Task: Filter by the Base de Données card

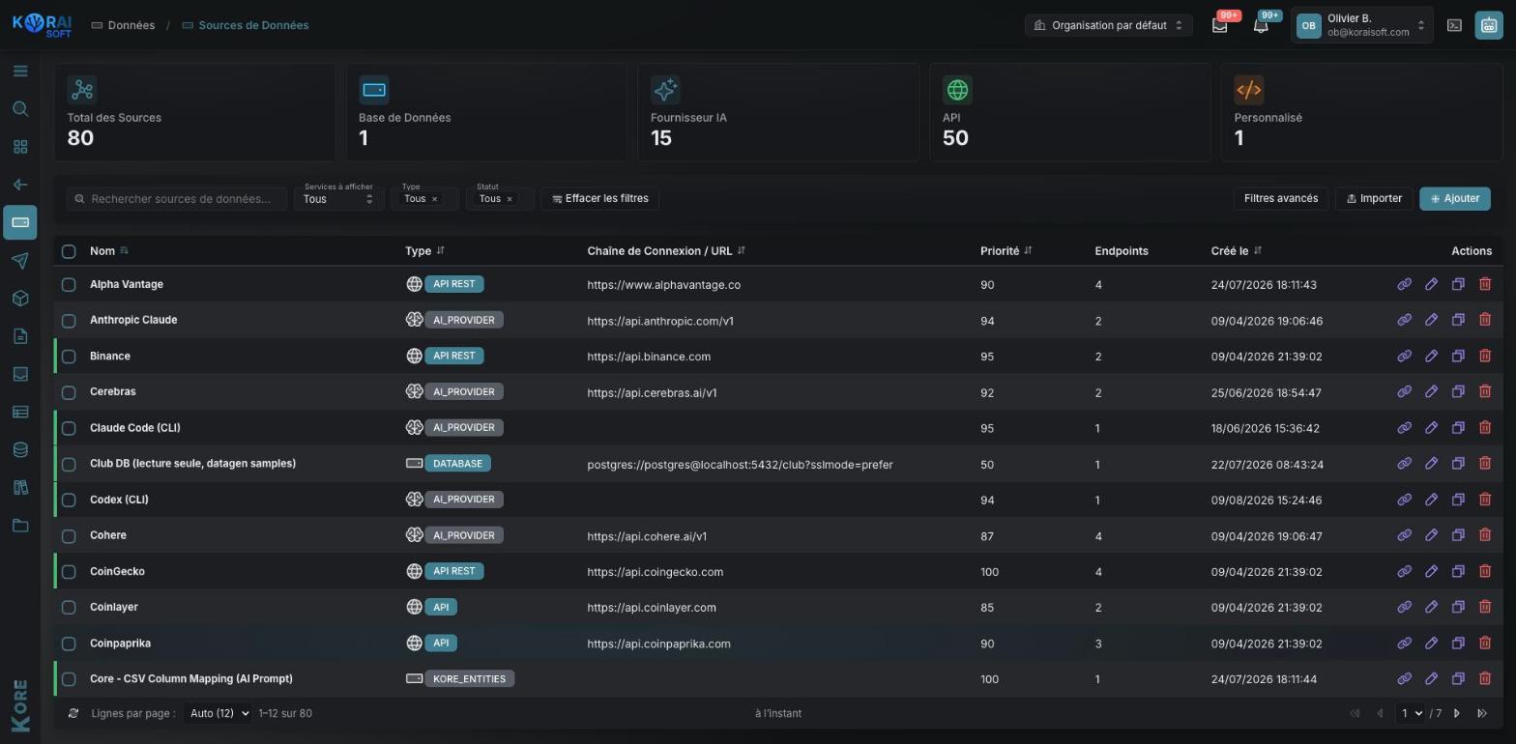Action: coord(486,112)
